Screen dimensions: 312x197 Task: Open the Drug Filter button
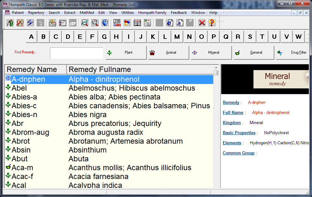point(293,53)
